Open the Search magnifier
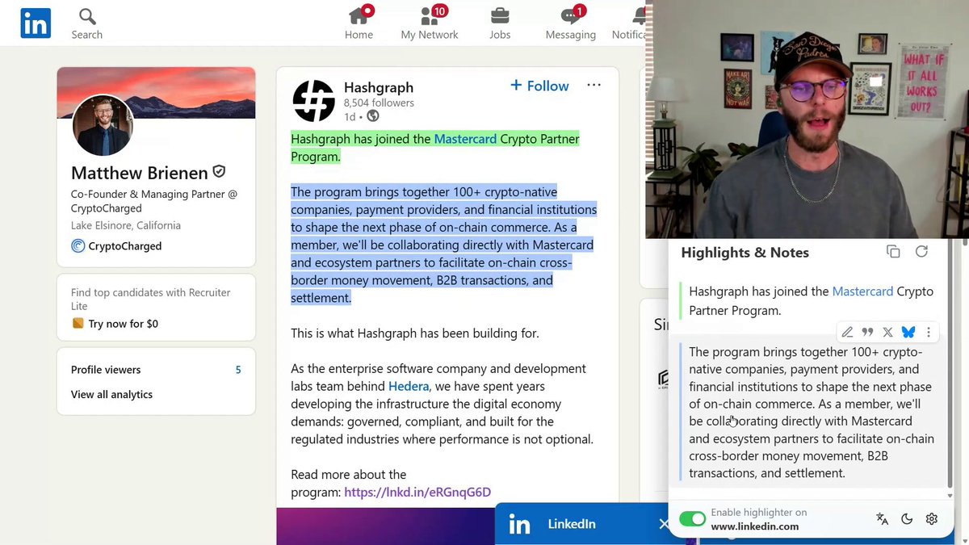This screenshot has height=545, width=969. (x=87, y=23)
